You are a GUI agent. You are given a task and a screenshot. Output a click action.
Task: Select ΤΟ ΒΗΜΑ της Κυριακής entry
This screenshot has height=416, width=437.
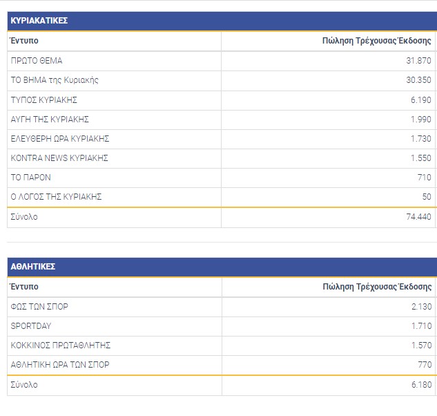click(55, 80)
